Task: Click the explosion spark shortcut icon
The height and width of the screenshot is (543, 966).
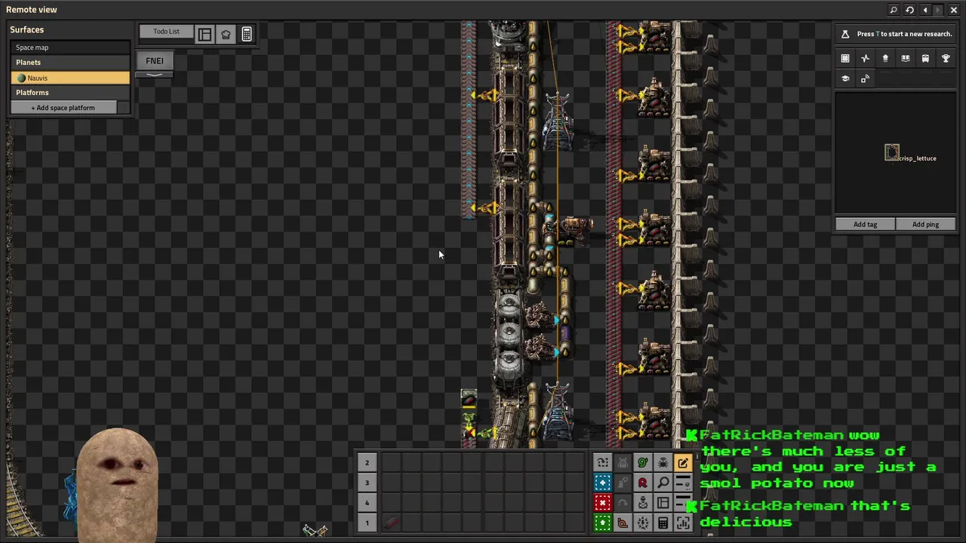Action: click(x=642, y=523)
